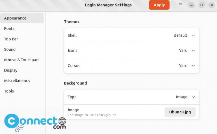Click the Login Manager Settings title
The height and width of the screenshot is (134, 217).
[x=108, y=5]
